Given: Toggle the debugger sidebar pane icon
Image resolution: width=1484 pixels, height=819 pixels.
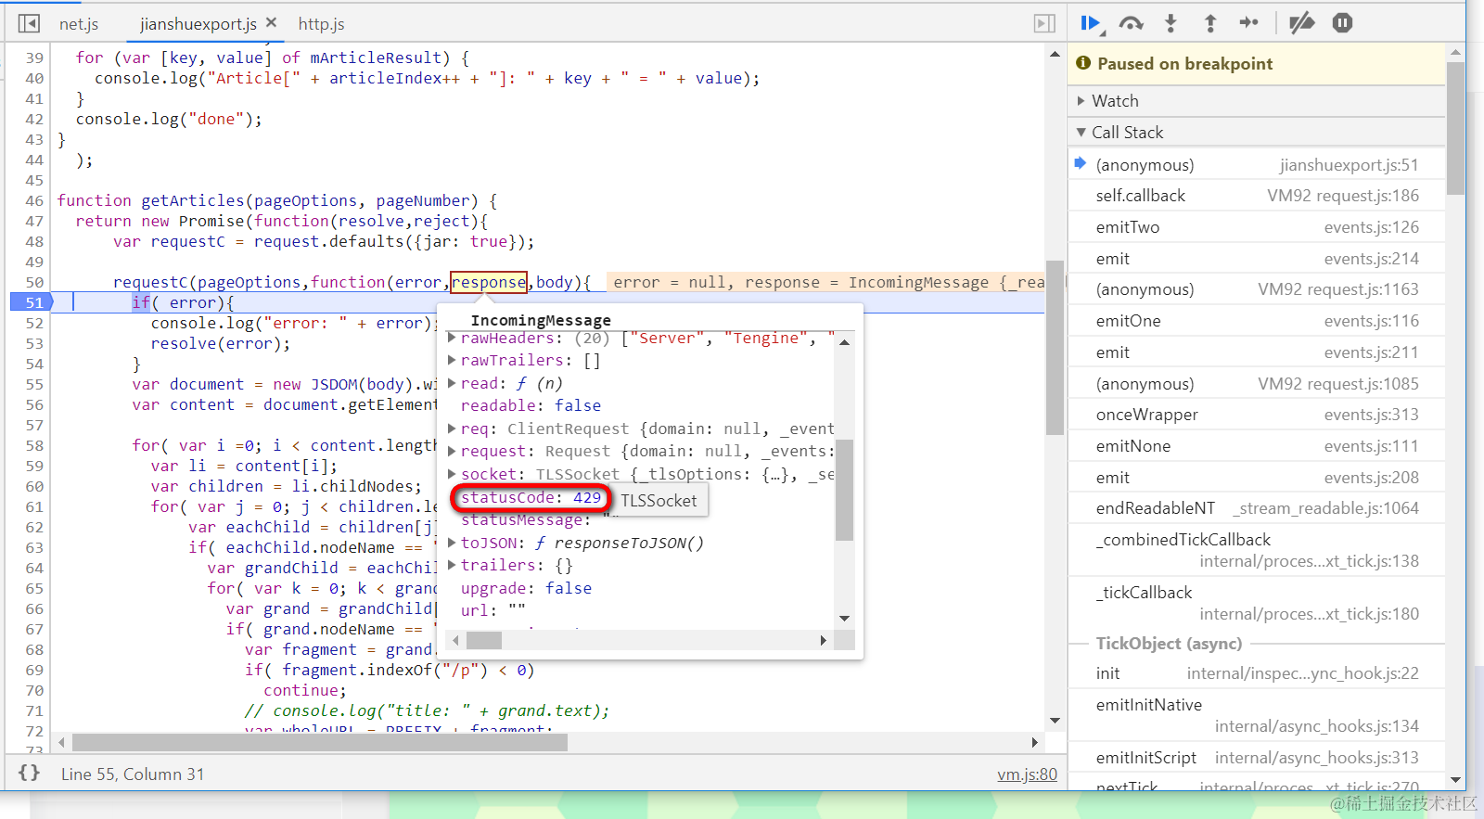Looking at the screenshot, I should 1044,23.
